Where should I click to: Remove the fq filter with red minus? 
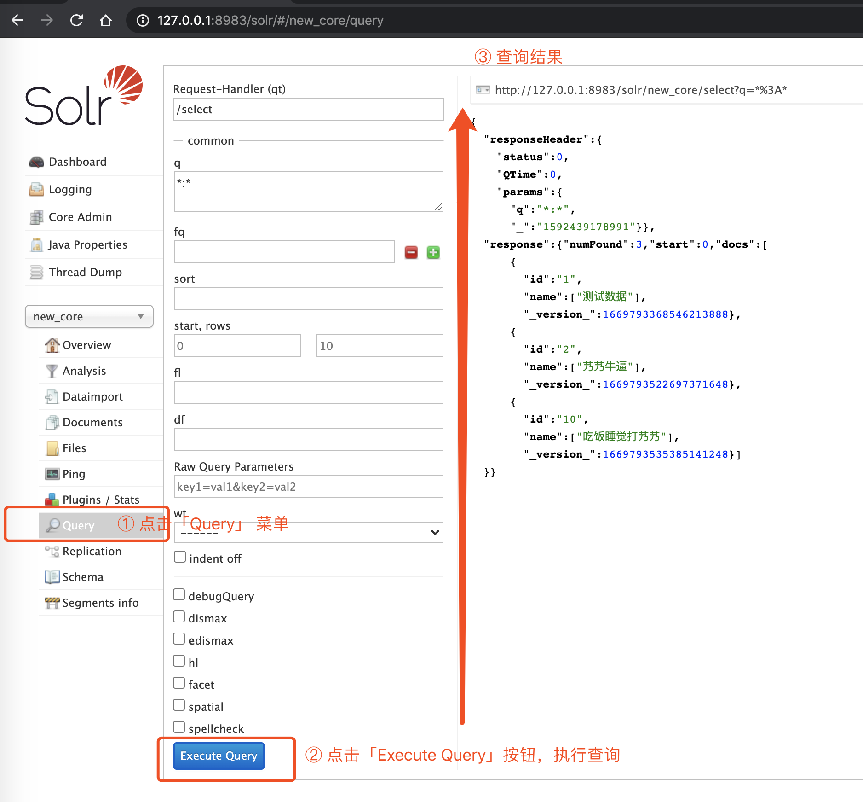click(411, 252)
